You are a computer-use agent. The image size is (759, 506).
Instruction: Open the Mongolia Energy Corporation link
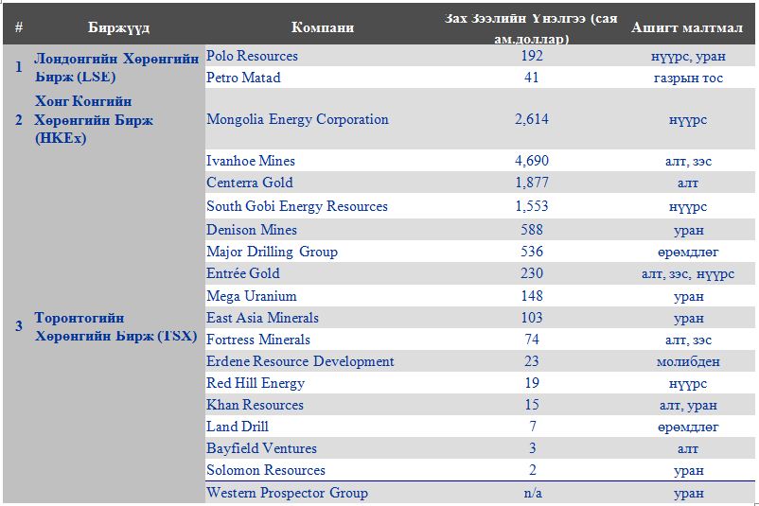pos(297,119)
